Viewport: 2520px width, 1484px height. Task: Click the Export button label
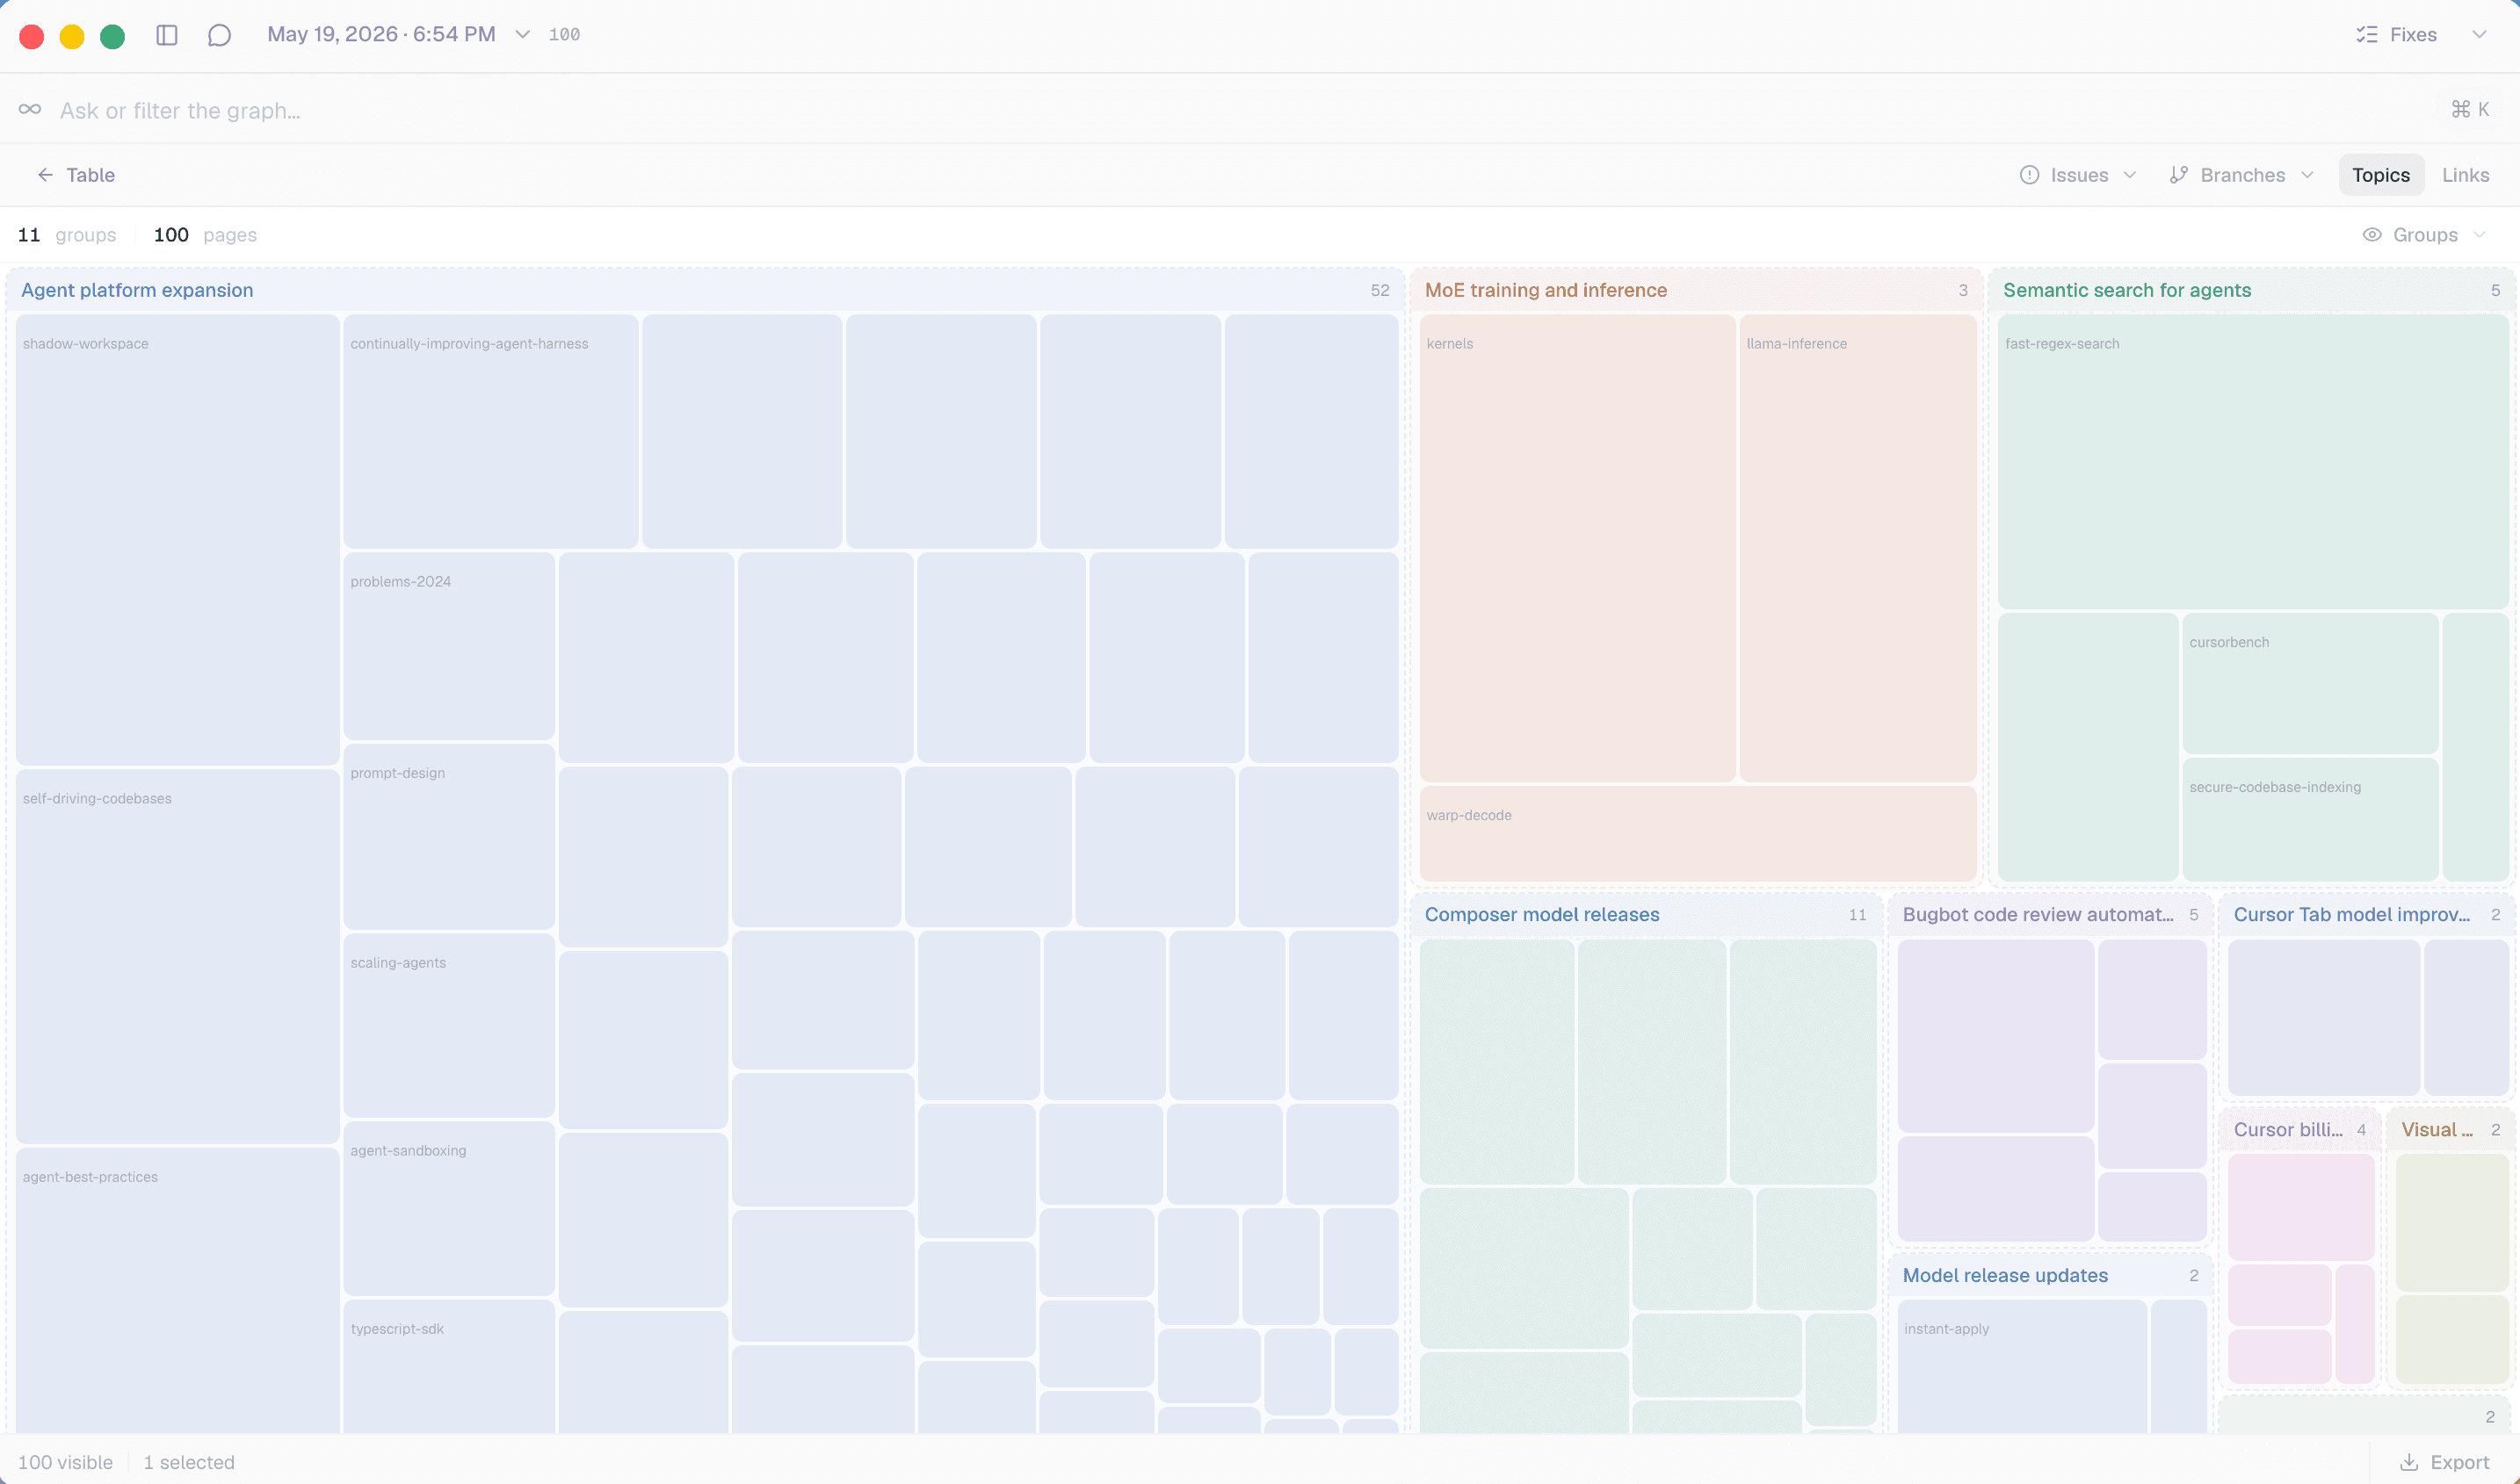pyautogui.click(x=2460, y=1462)
